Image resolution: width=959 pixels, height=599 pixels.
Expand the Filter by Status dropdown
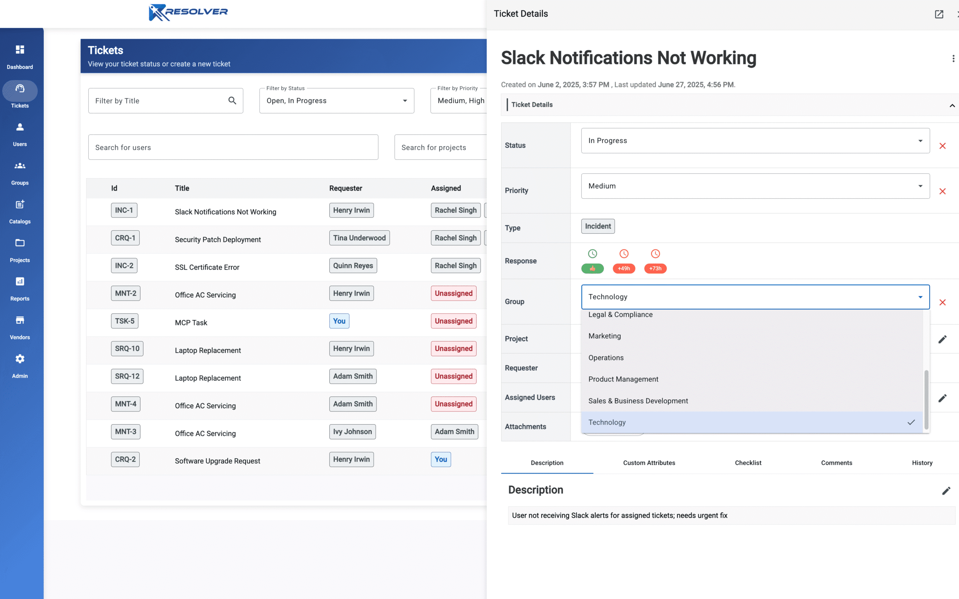[x=405, y=101]
